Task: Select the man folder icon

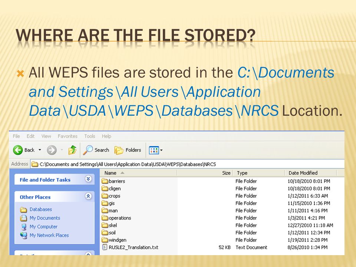Action: pos(105,211)
